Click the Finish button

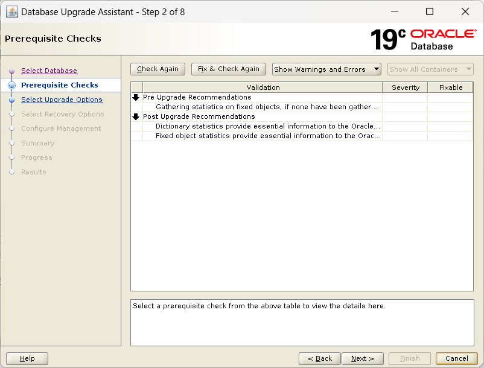(x=410, y=358)
